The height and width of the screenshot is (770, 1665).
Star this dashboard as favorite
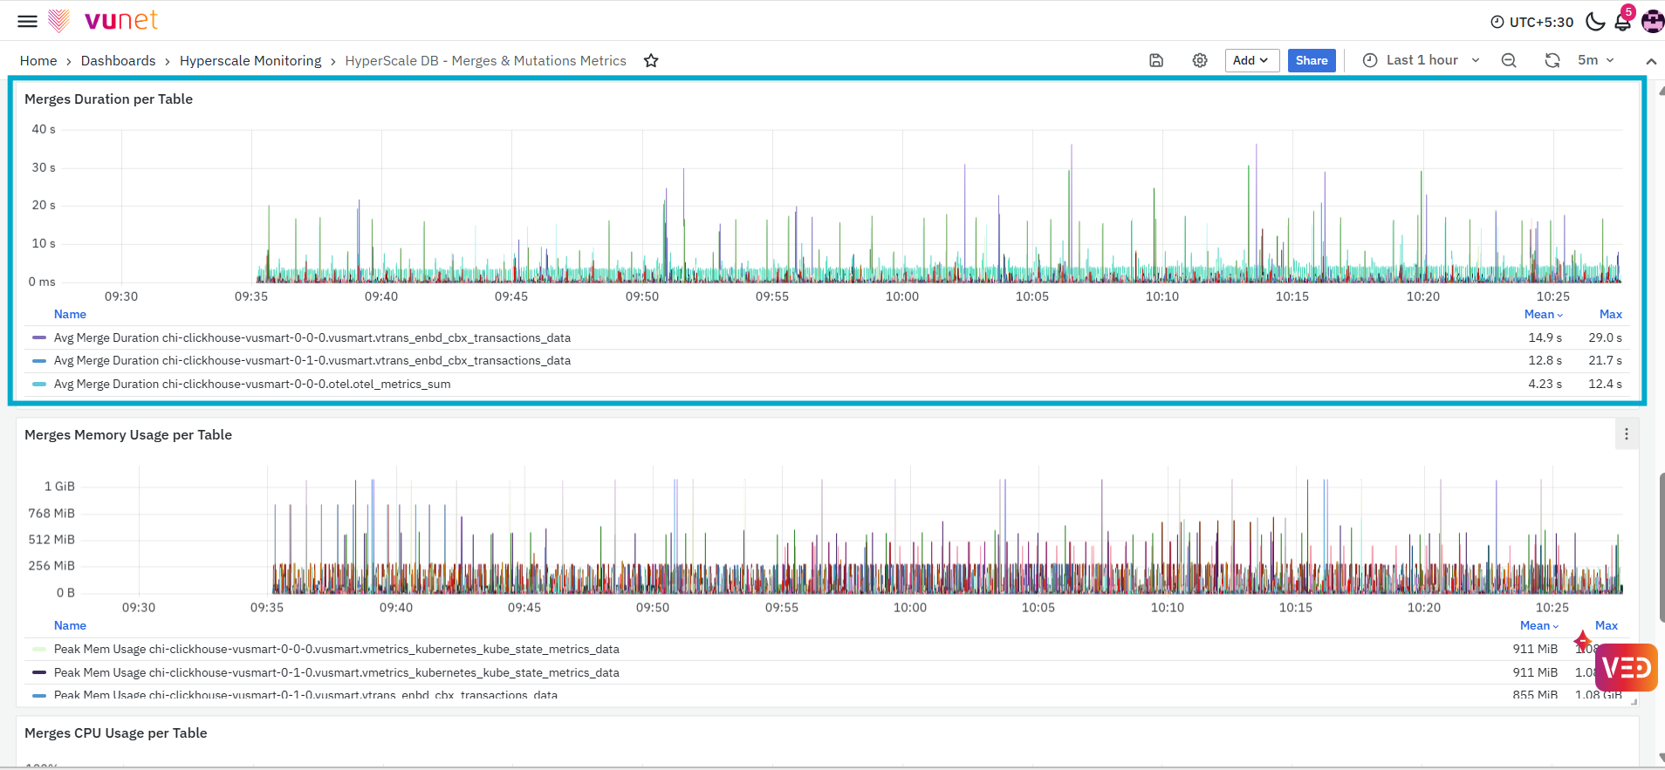coord(651,61)
